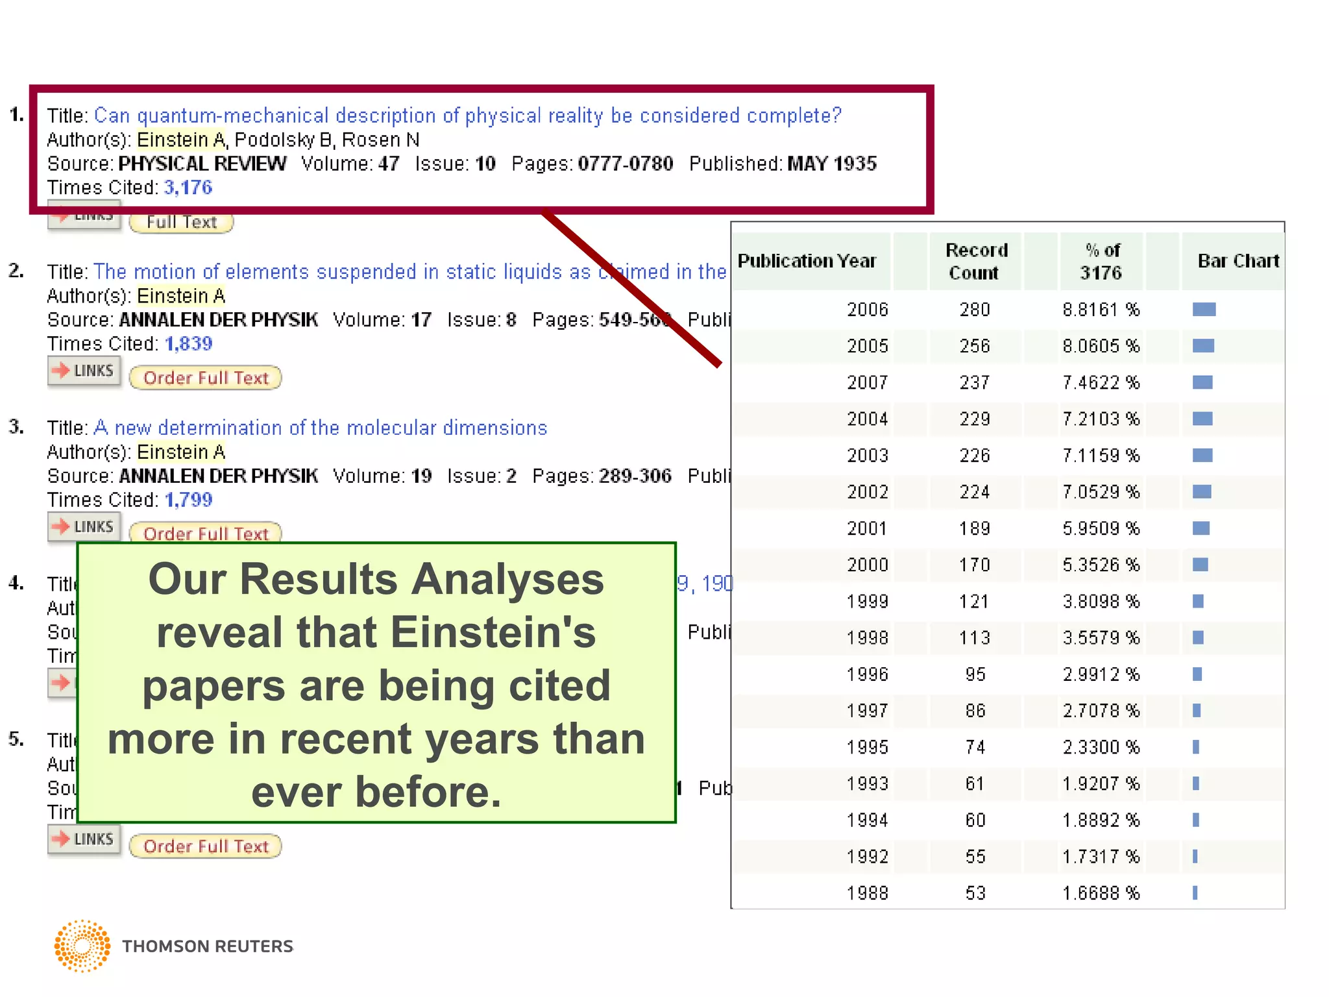Click the 1998 publication year cell
This screenshot has width=1329, height=997.
(868, 638)
